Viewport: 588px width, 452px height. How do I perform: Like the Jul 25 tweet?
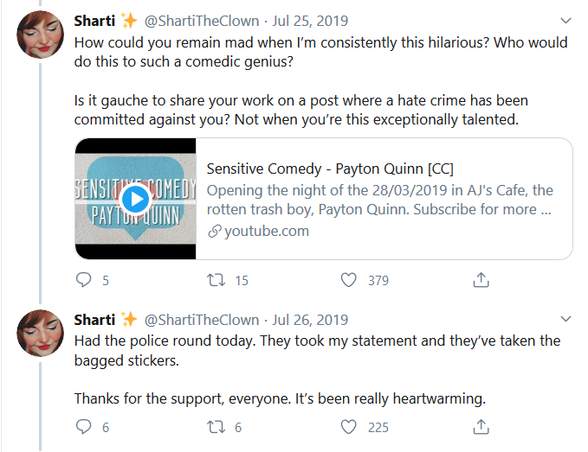348,280
